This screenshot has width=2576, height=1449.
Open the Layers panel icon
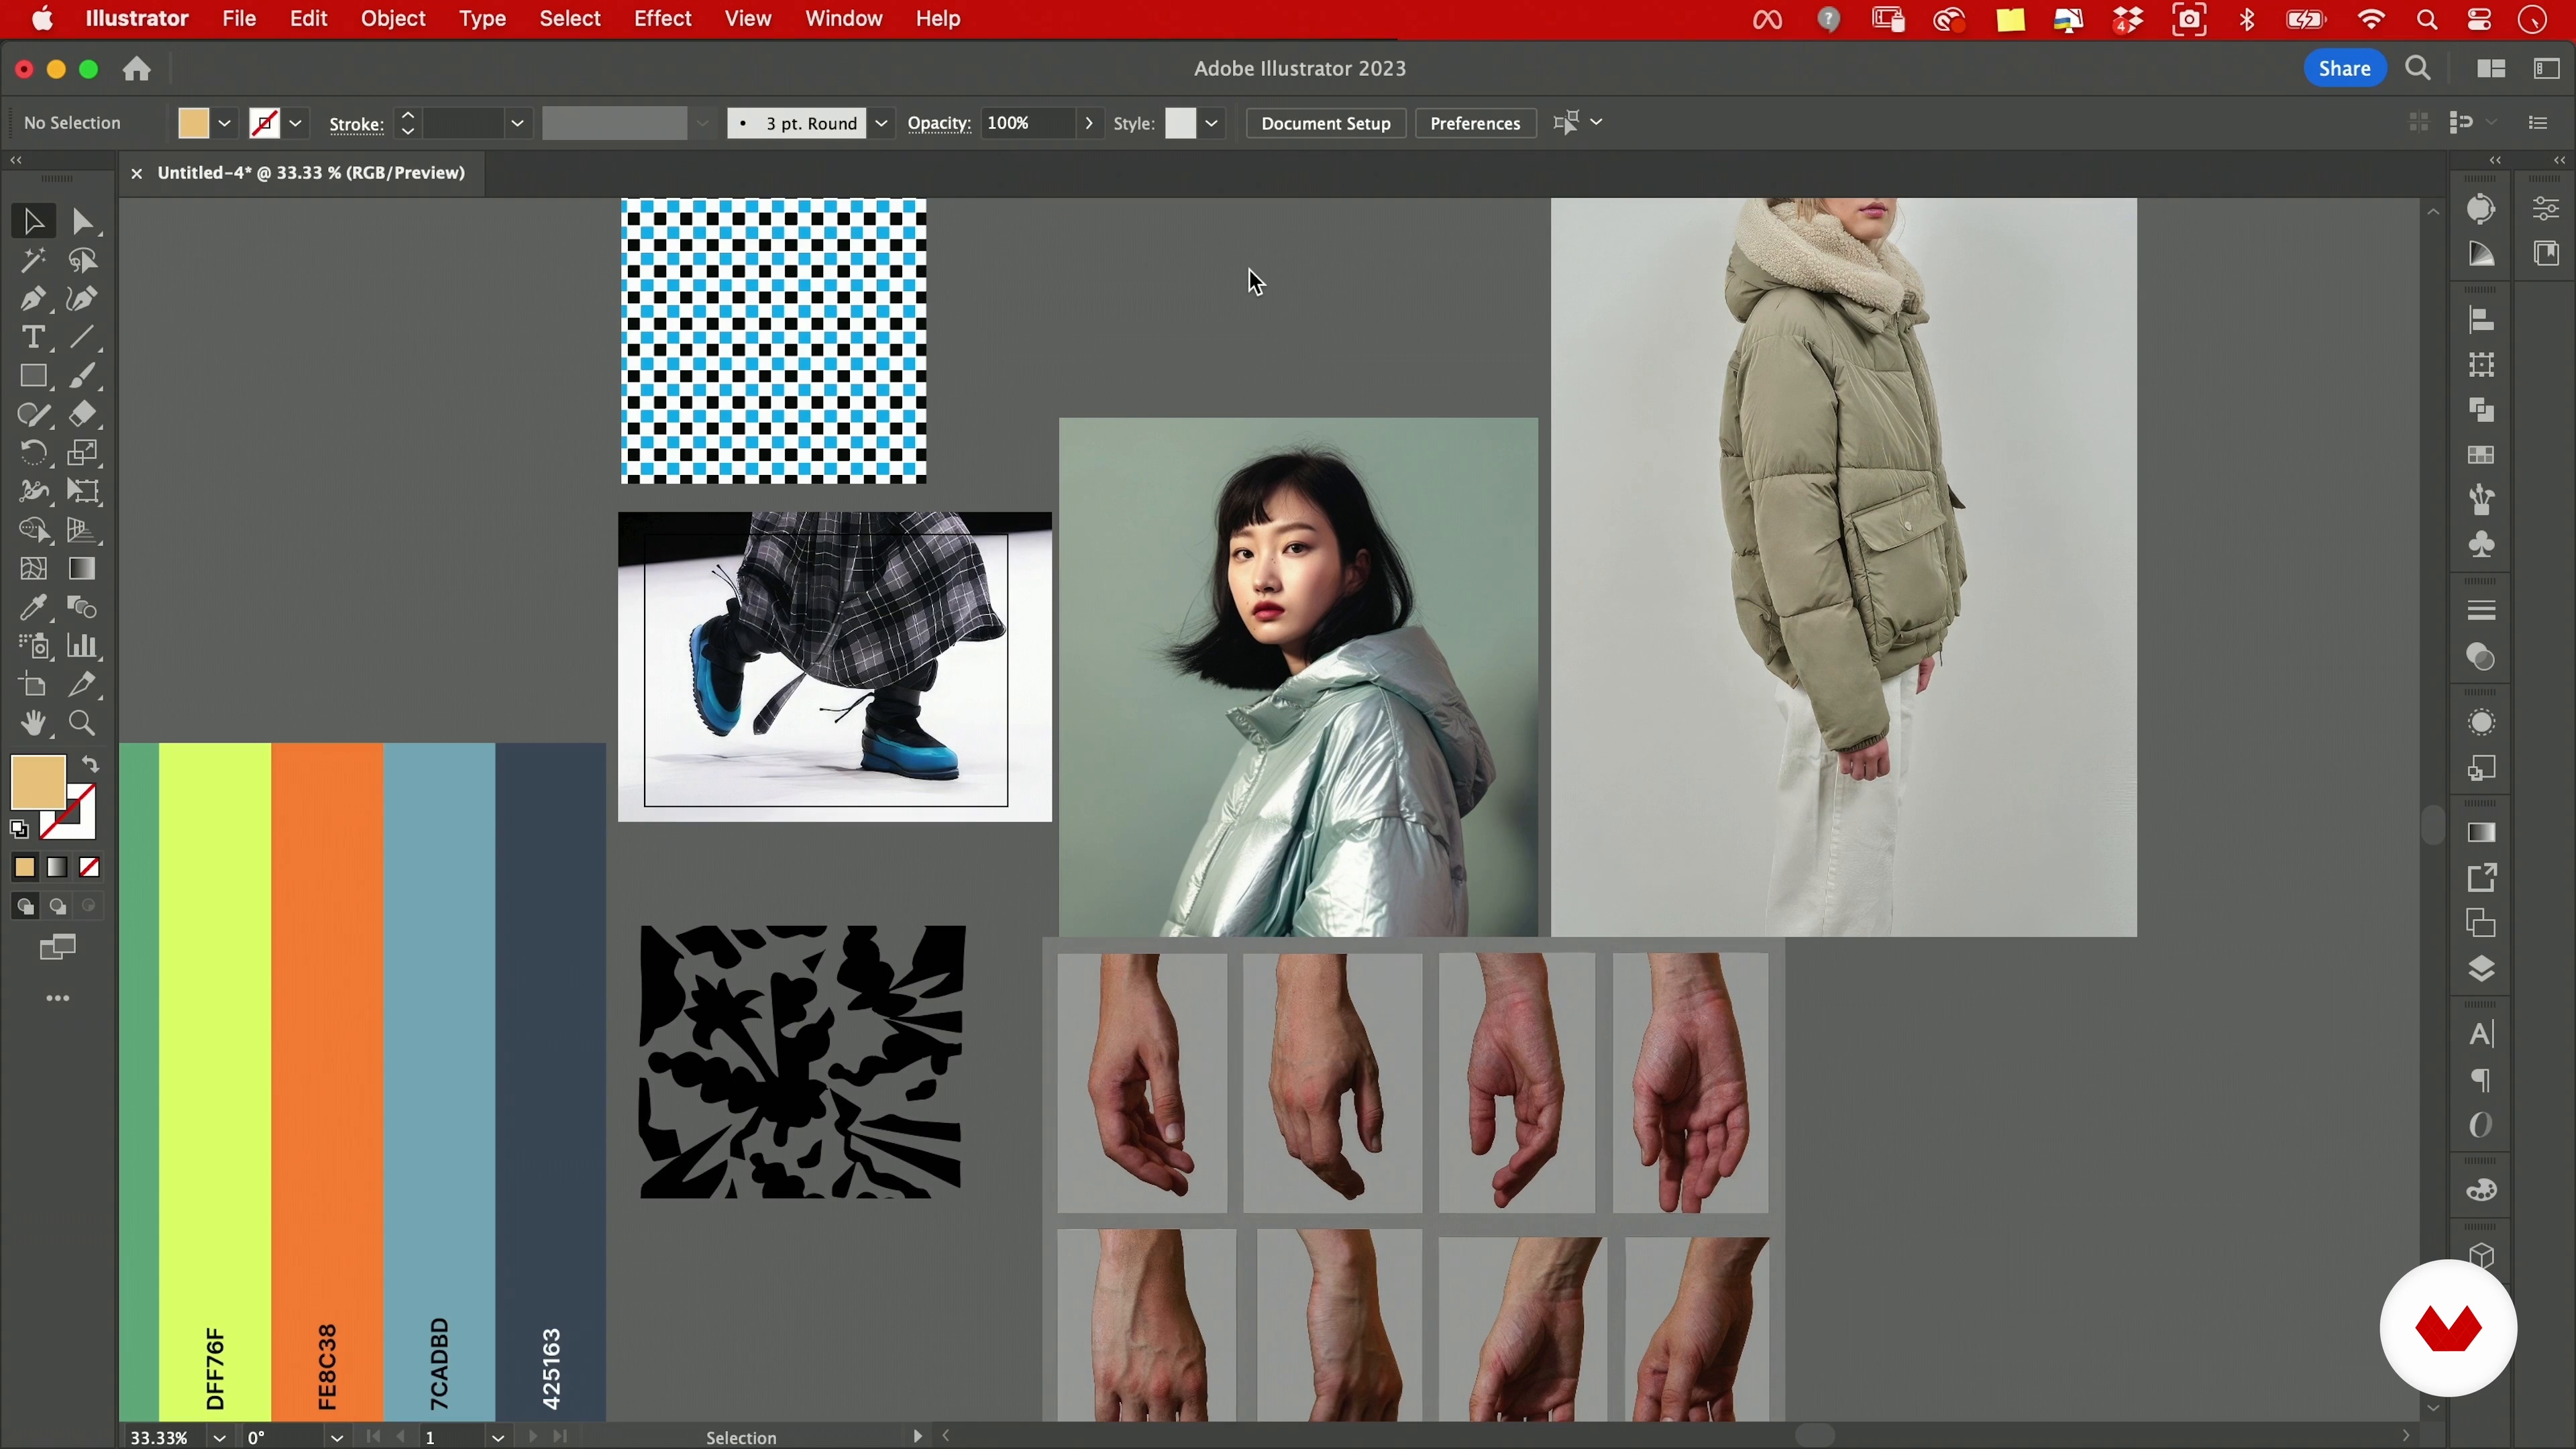(2481, 970)
